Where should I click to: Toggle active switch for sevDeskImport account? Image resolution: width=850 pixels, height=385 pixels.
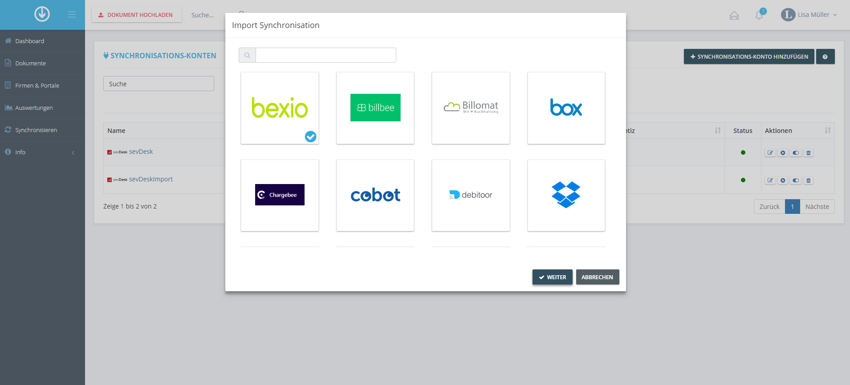pyautogui.click(x=796, y=180)
